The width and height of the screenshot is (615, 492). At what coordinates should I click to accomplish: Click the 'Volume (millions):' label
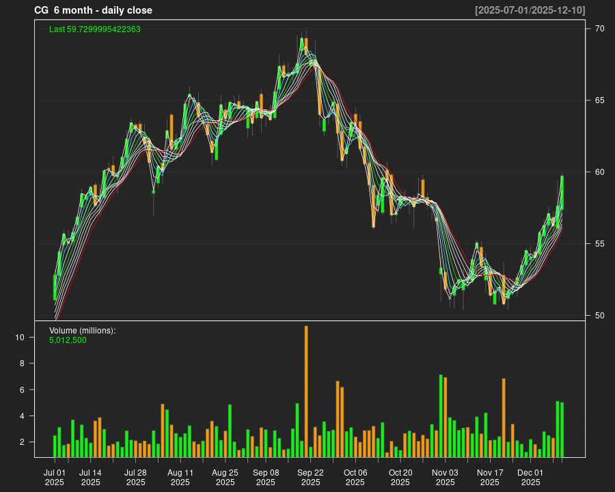pyautogui.click(x=83, y=331)
